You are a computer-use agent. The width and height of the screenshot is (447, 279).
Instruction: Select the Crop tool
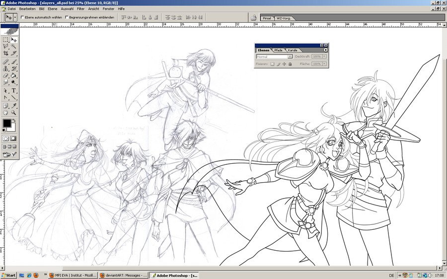coord(5,53)
